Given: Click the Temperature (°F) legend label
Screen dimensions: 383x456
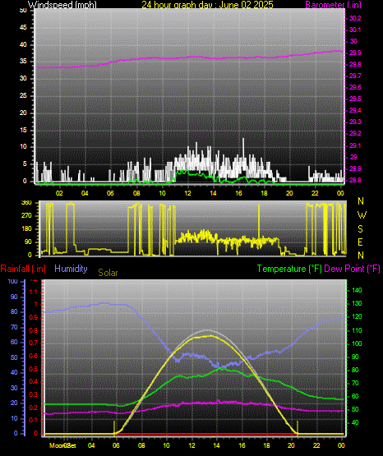Looking at the screenshot, I should pyautogui.click(x=289, y=269).
